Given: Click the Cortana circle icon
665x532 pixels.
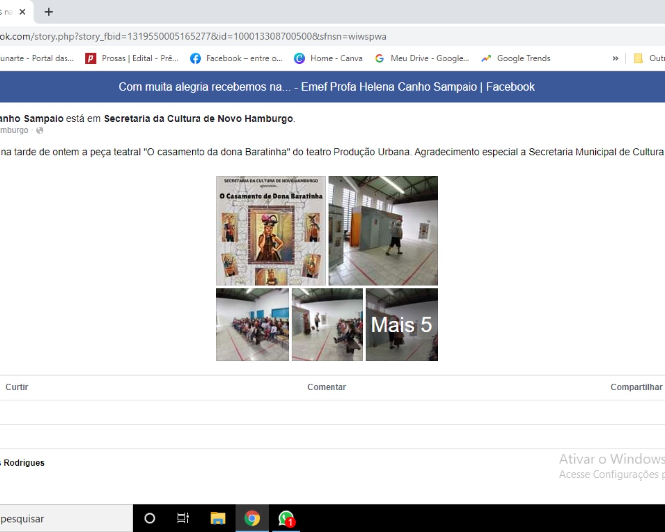Looking at the screenshot, I should 150,518.
